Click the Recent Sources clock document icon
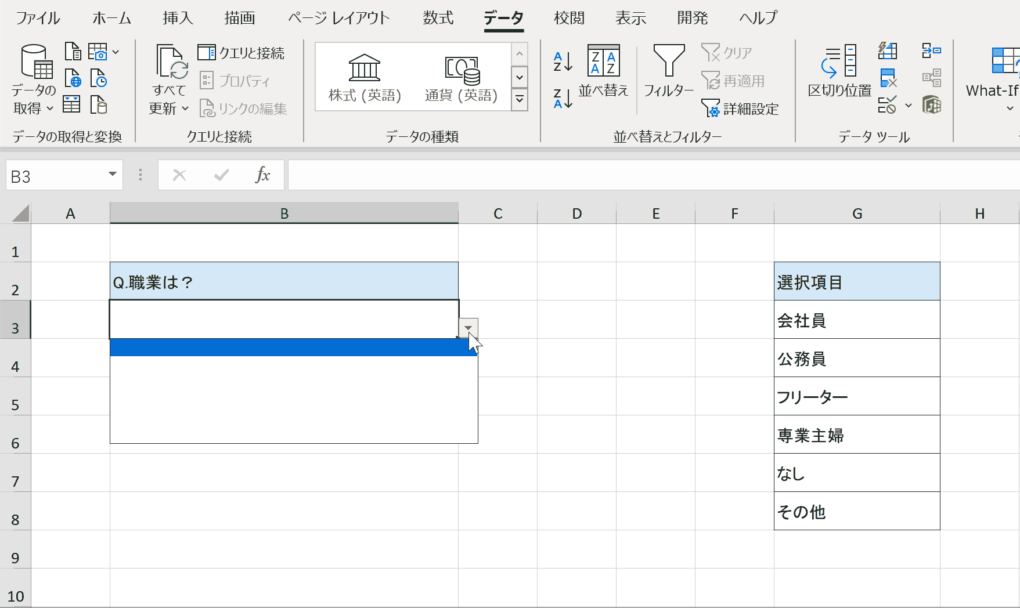Image resolution: width=1020 pixels, height=608 pixels. click(x=98, y=78)
